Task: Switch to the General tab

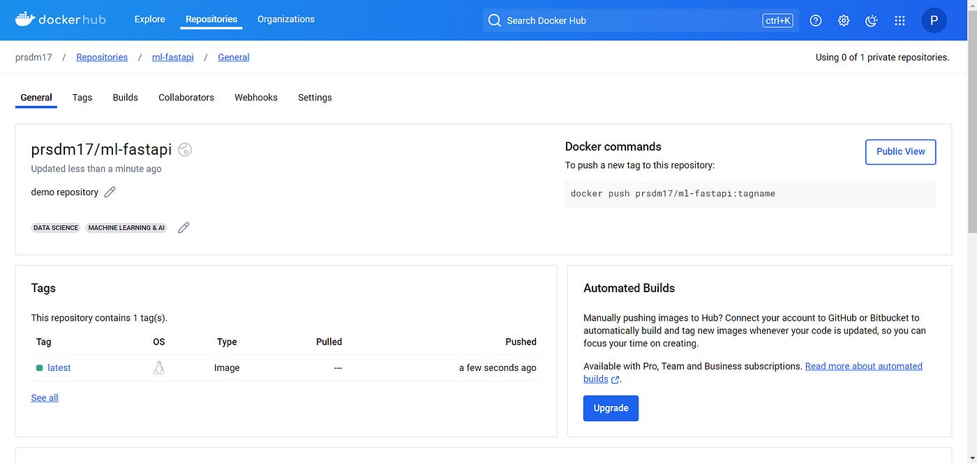Action: (36, 98)
